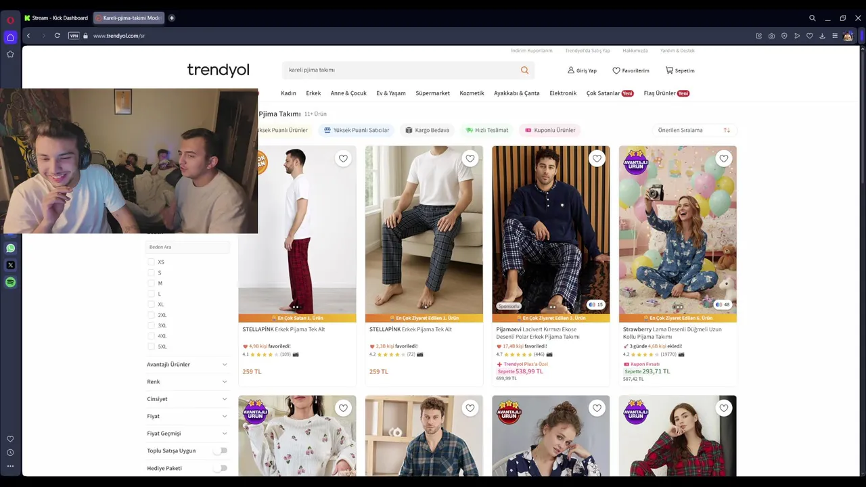The width and height of the screenshot is (866, 487).
Task: Check the XL size filter
Action: pyautogui.click(x=151, y=304)
